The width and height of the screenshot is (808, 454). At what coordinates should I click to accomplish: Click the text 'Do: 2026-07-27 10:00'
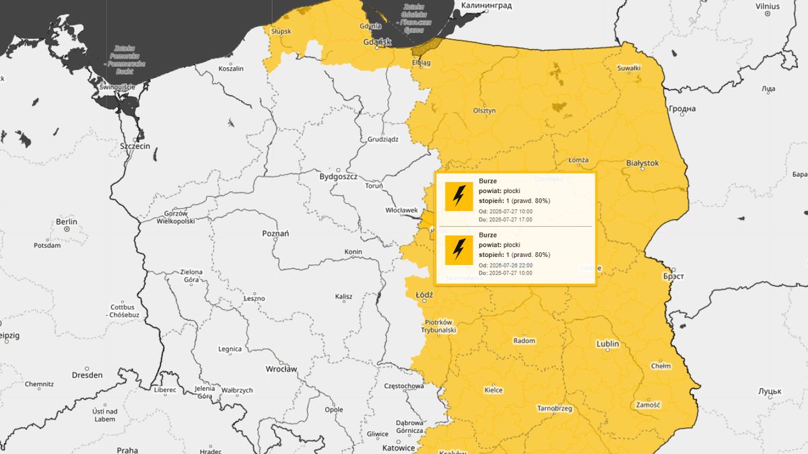(x=506, y=273)
